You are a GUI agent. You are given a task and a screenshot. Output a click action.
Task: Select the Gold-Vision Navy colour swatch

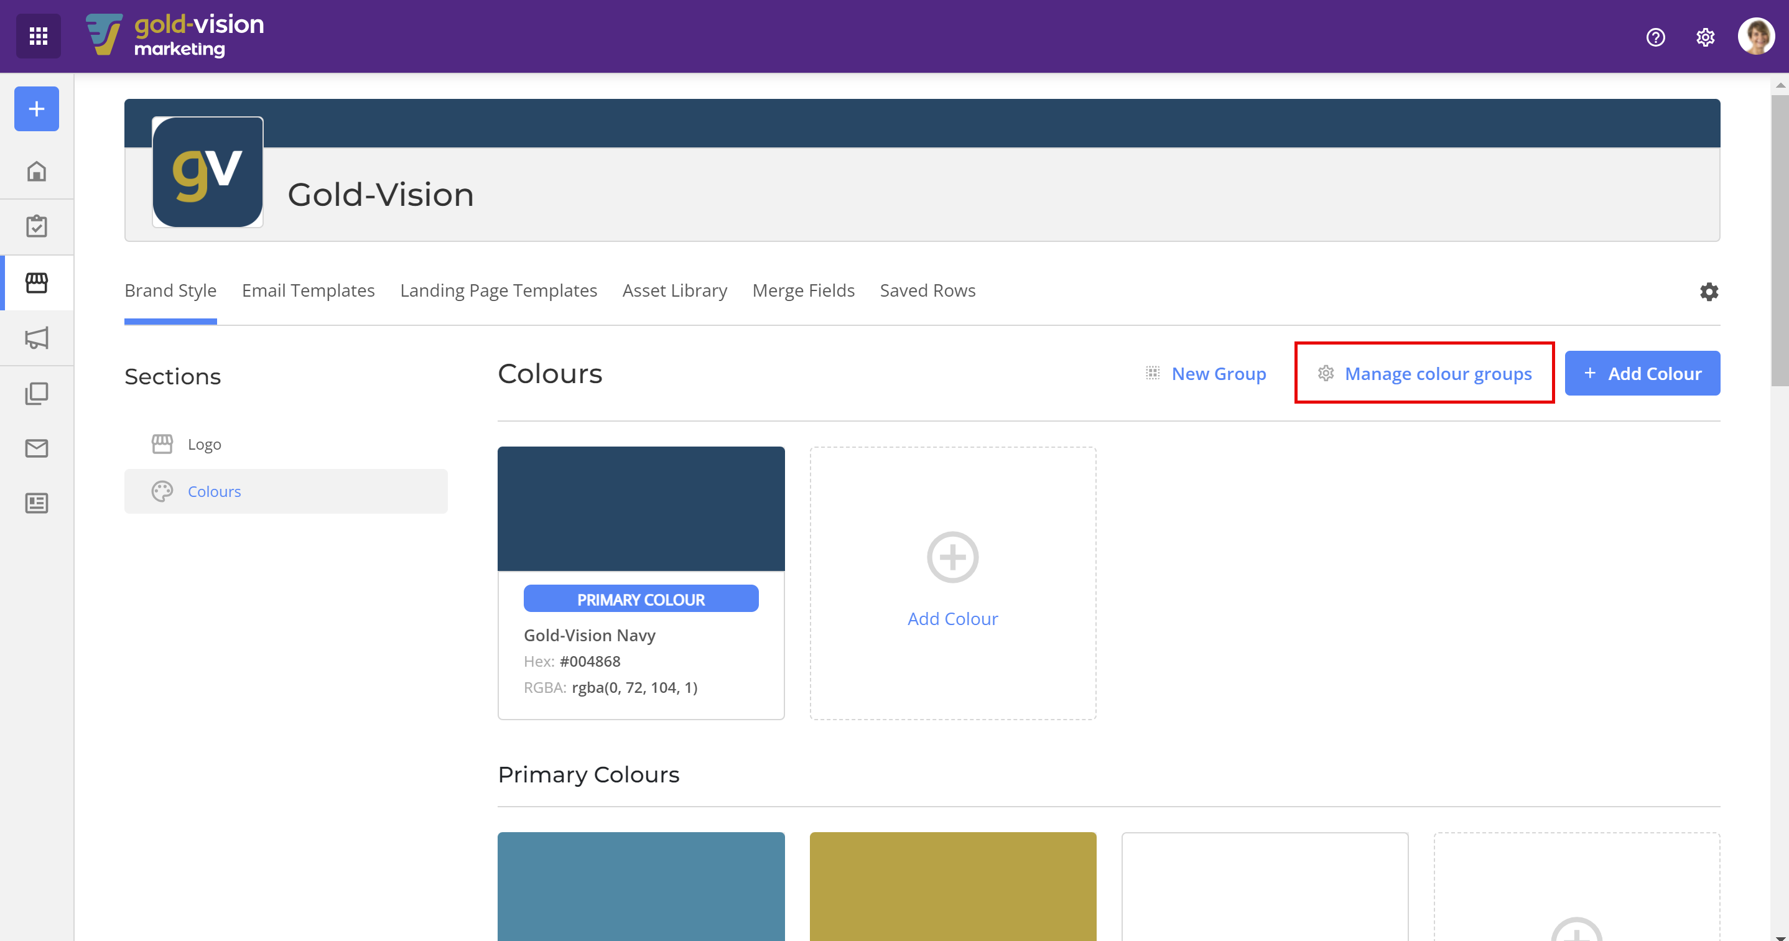641,509
